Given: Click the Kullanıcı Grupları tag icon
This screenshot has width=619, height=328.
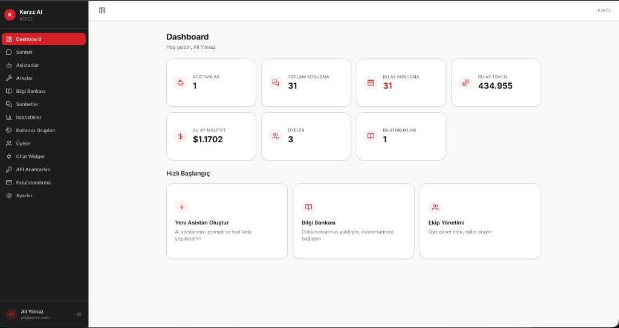Looking at the screenshot, I should tap(9, 130).
